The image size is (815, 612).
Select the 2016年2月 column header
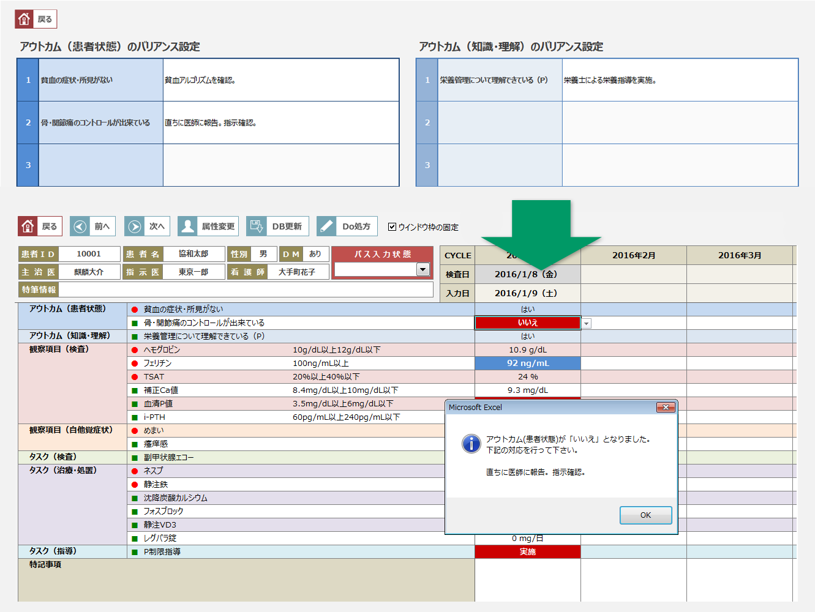click(633, 255)
